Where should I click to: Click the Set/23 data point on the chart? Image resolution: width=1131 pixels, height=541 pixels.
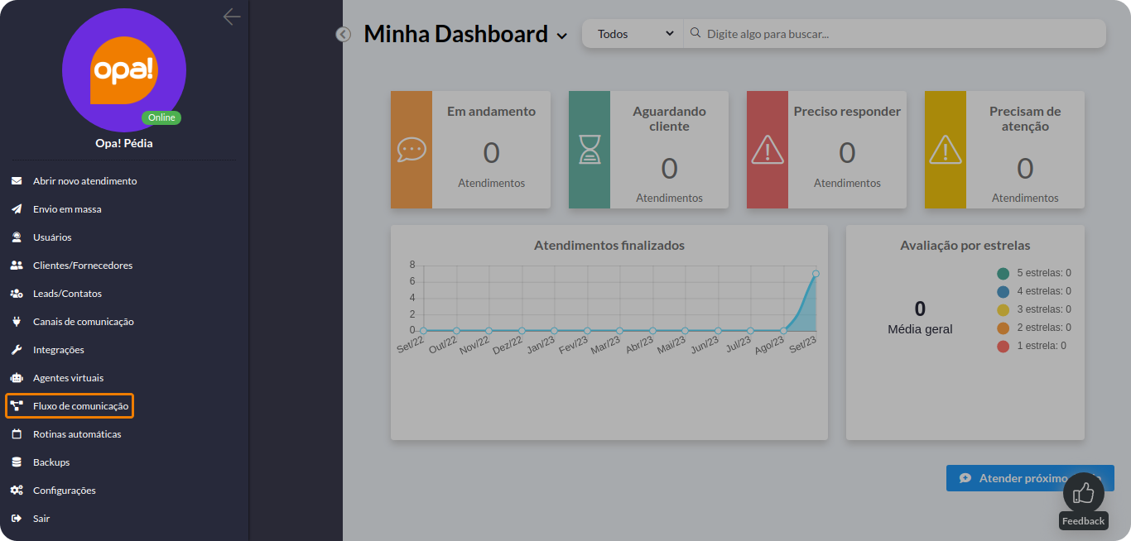point(816,273)
